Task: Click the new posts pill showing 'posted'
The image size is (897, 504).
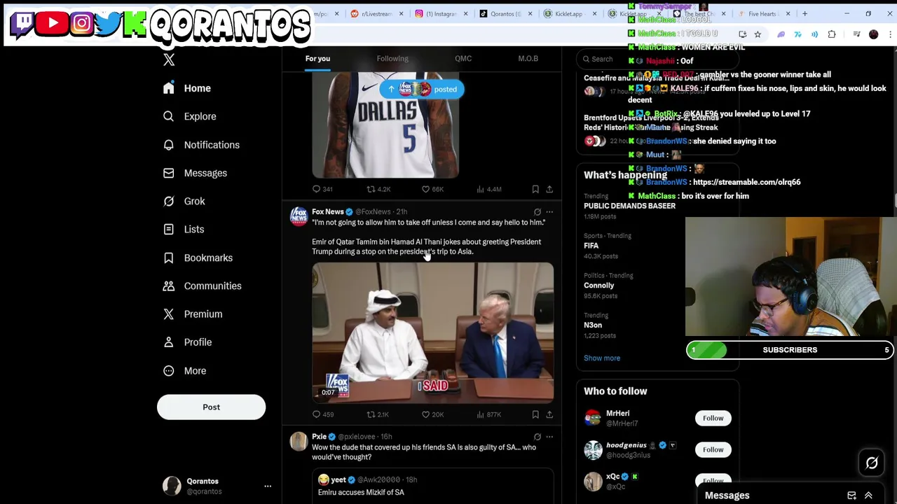Action: tap(422, 89)
